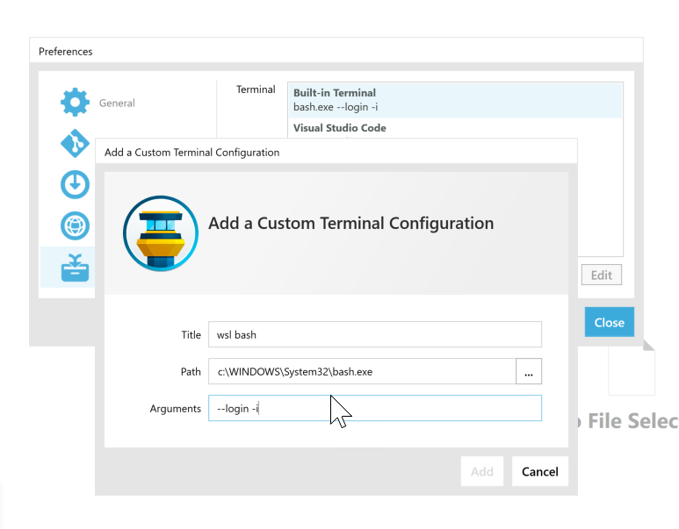Open General preferences via the gear icon
This screenshot has height=529, width=679.
pyautogui.click(x=75, y=103)
